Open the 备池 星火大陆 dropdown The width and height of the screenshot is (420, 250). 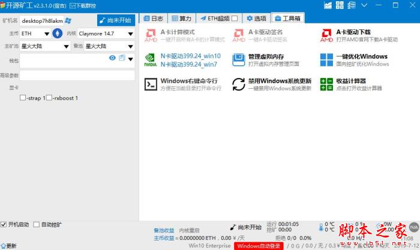pos(109,46)
